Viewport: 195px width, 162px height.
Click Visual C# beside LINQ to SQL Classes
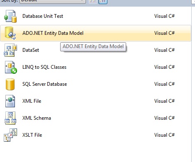click(164, 67)
